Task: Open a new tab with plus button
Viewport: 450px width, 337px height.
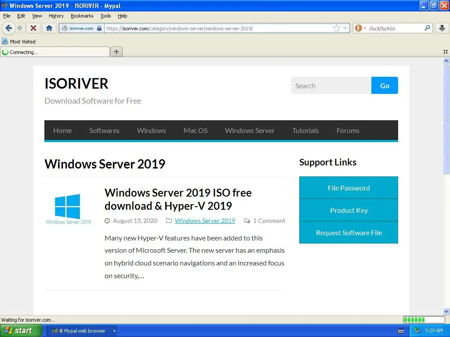Action: point(116,52)
